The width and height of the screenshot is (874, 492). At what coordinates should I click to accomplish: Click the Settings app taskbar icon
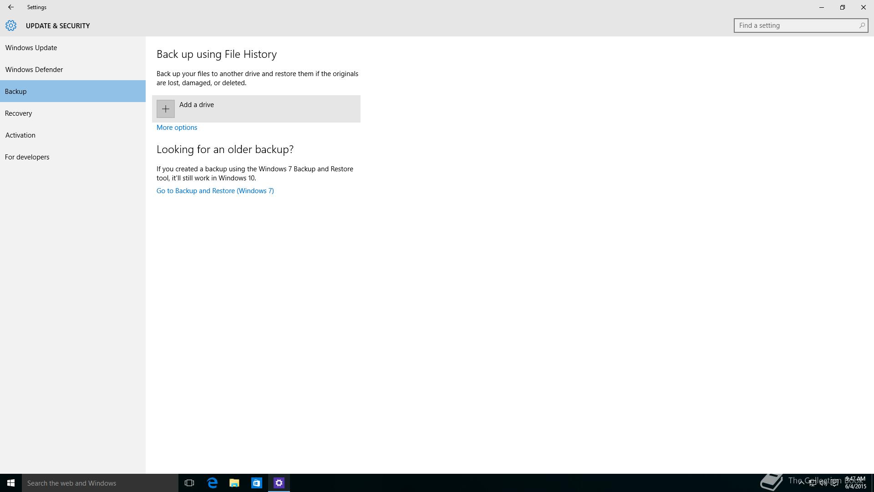(x=279, y=483)
